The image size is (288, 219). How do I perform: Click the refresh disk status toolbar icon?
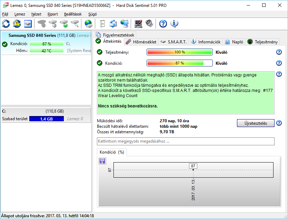[x=6, y=24]
